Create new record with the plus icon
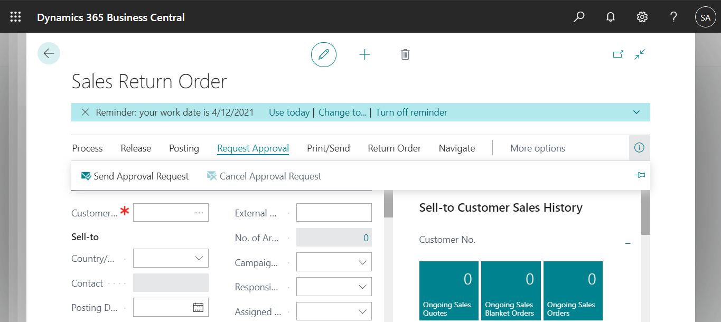This screenshot has height=322, width=721. [364, 54]
